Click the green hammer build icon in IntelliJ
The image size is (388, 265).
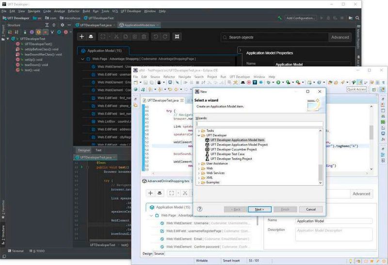pos(279,18)
